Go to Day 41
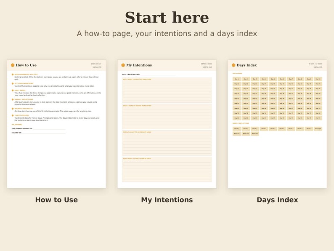 click(x=237, y=99)
